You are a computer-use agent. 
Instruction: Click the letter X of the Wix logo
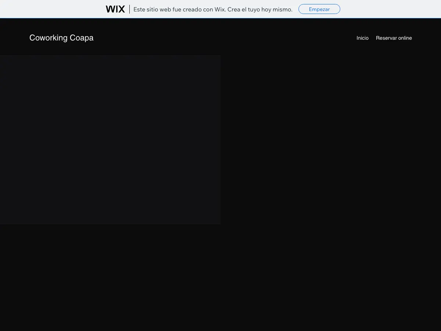click(121, 9)
